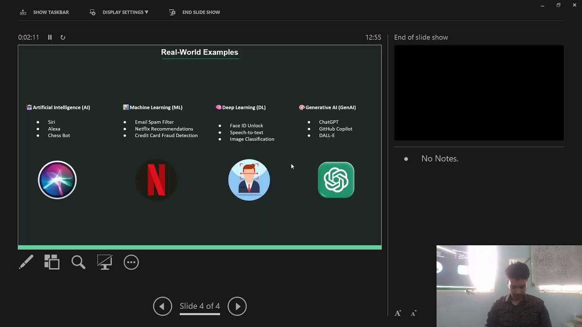Click the Face ID Unlock bullet

246,126
